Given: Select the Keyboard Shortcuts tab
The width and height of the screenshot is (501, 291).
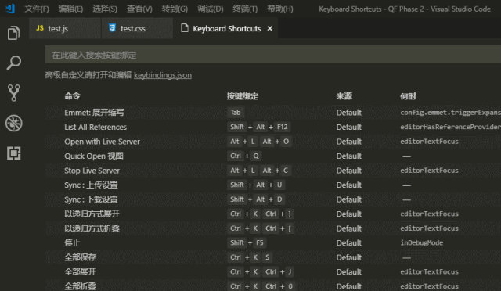Looking at the screenshot, I should click(x=225, y=28).
